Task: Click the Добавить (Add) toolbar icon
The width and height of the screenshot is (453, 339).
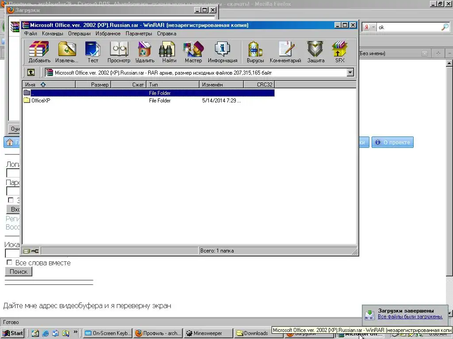Action: pos(39,52)
